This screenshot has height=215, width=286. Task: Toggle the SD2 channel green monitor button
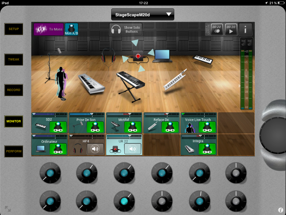click(x=58, y=127)
